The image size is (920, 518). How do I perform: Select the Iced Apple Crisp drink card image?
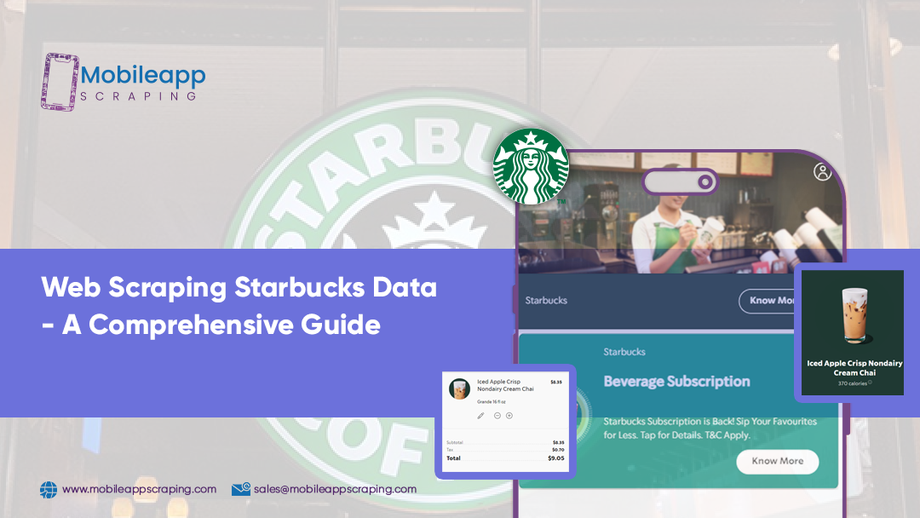[x=853, y=317]
